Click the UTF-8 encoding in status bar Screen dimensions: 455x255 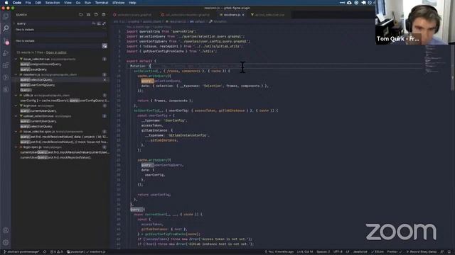[x=338, y=252]
